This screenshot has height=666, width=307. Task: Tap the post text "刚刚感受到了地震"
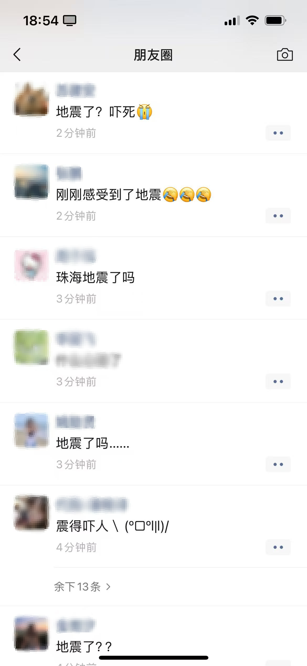click(x=108, y=195)
